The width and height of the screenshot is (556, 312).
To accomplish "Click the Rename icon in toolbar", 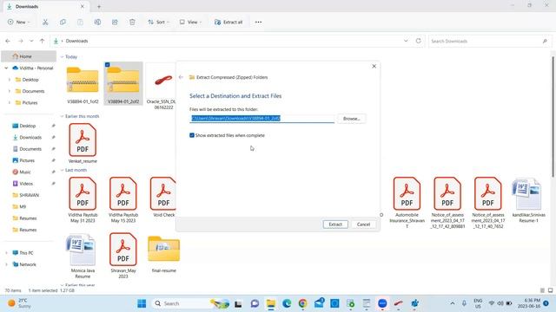I will tap(97, 22).
